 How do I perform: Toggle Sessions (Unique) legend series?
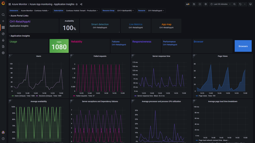tap(45, 96)
